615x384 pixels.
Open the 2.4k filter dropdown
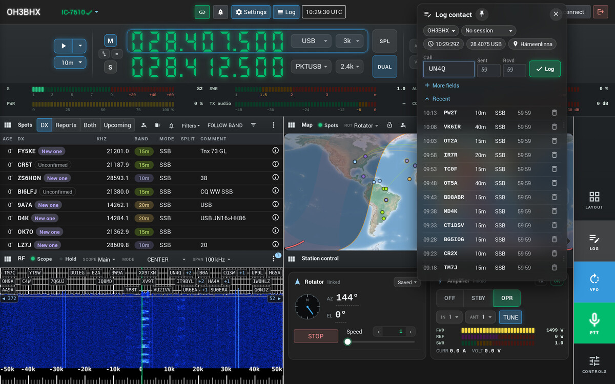pos(350,67)
